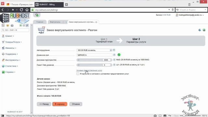Viewport: 208px width, 117px height.
Task: Switch to the Виртуальны... tab
Action: pos(55,22)
